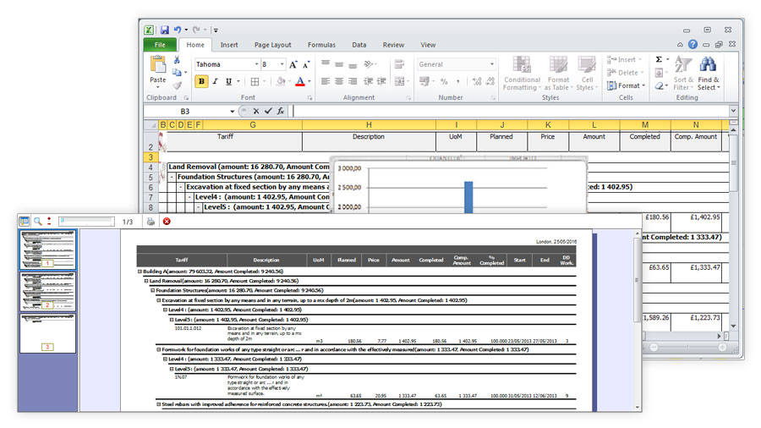Toggle thumbnail panel view in preview toolbar
This screenshot has width=761, height=428.
tap(24, 222)
